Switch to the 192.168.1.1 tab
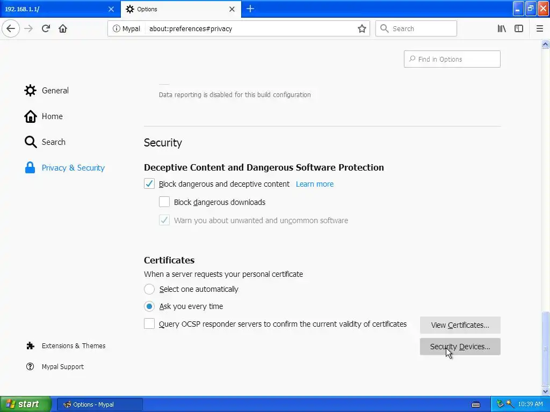The image size is (550, 412). 54,9
